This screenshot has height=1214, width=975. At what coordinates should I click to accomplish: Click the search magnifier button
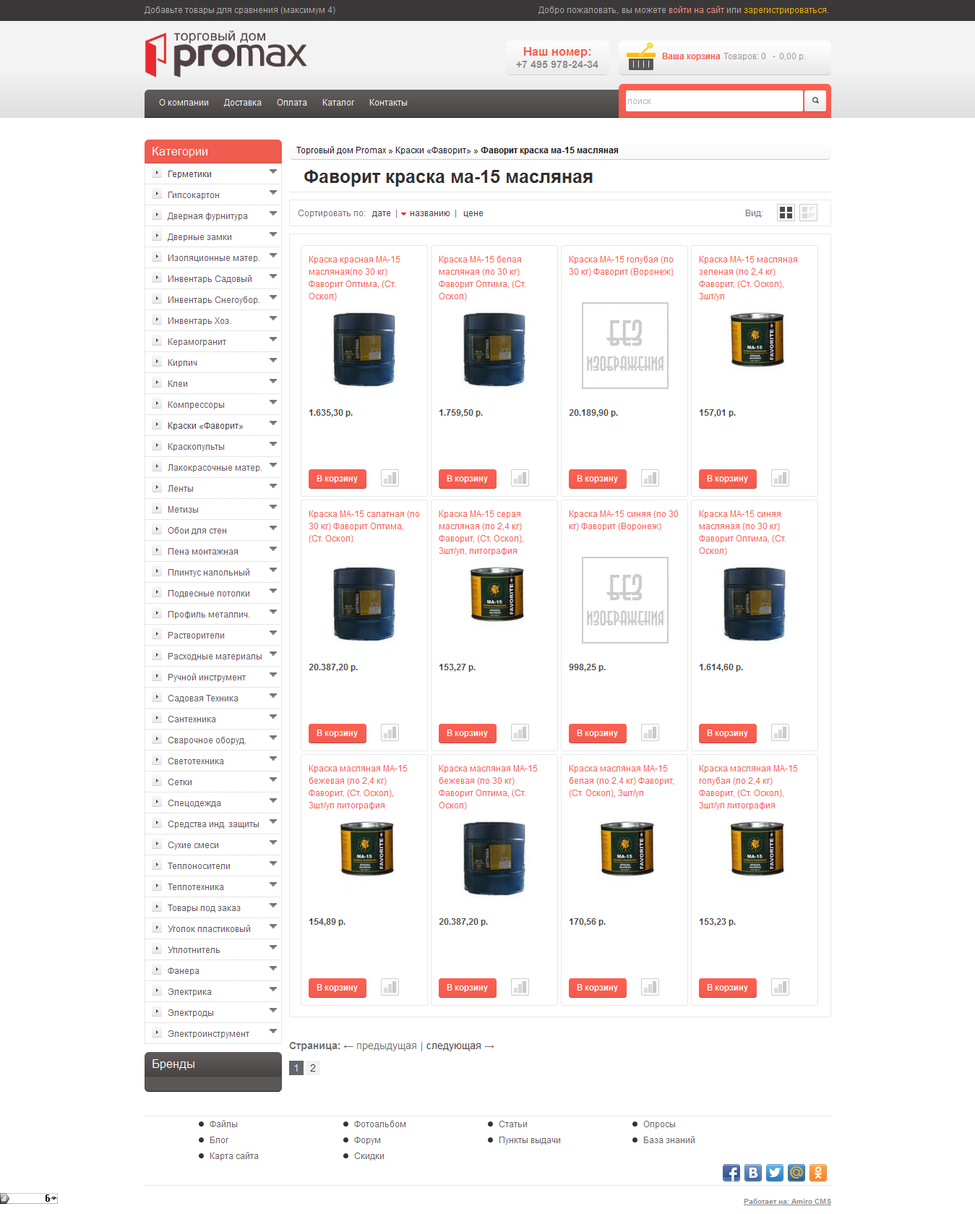click(815, 101)
